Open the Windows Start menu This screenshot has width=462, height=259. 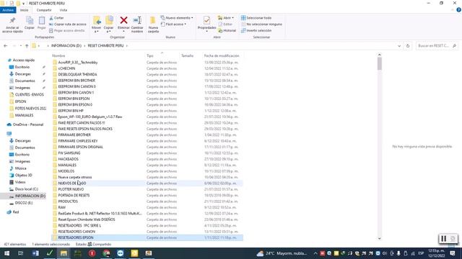pos(6,253)
